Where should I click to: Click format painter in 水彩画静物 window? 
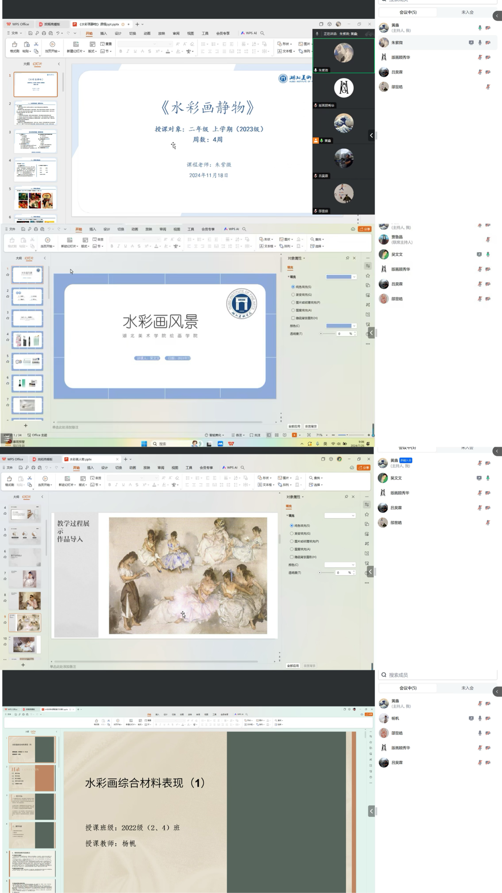(x=14, y=46)
